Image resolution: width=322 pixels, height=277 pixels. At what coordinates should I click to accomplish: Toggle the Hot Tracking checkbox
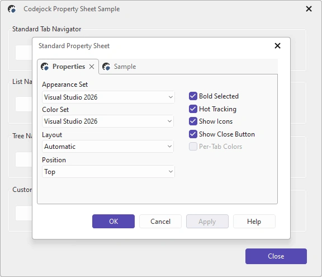(193, 109)
